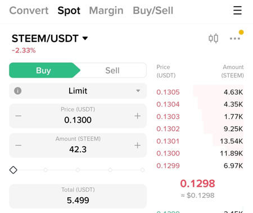The width and height of the screenshot is (253, 213).
Task: Open the Buy/Sell tab
Action: pyautogui.click(x=153, y=11)
